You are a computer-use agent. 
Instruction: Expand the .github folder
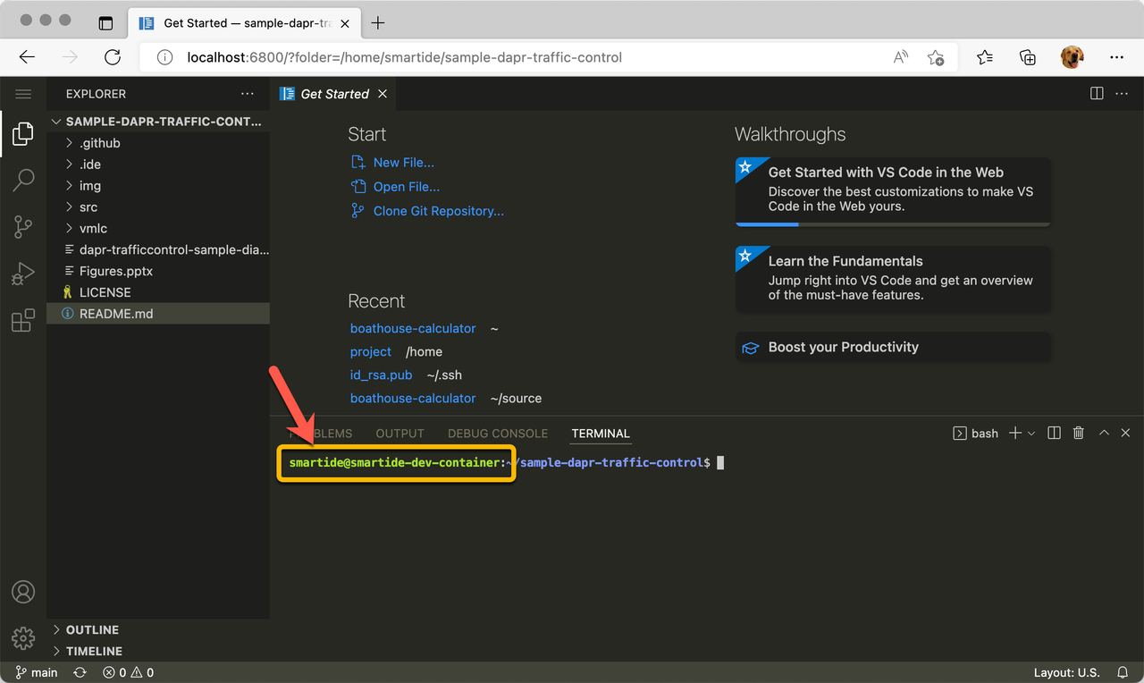pyautogui.click(x=158, y=143)
